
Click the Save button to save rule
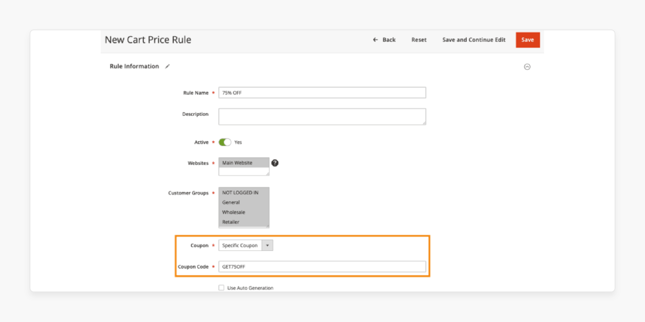(x=528, y=39)
